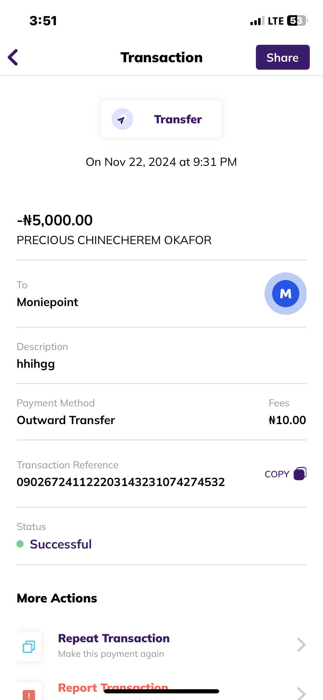Tap the ₦5,000.00 amount text
The height and width of the screenshot is (700, 323).
55,220
